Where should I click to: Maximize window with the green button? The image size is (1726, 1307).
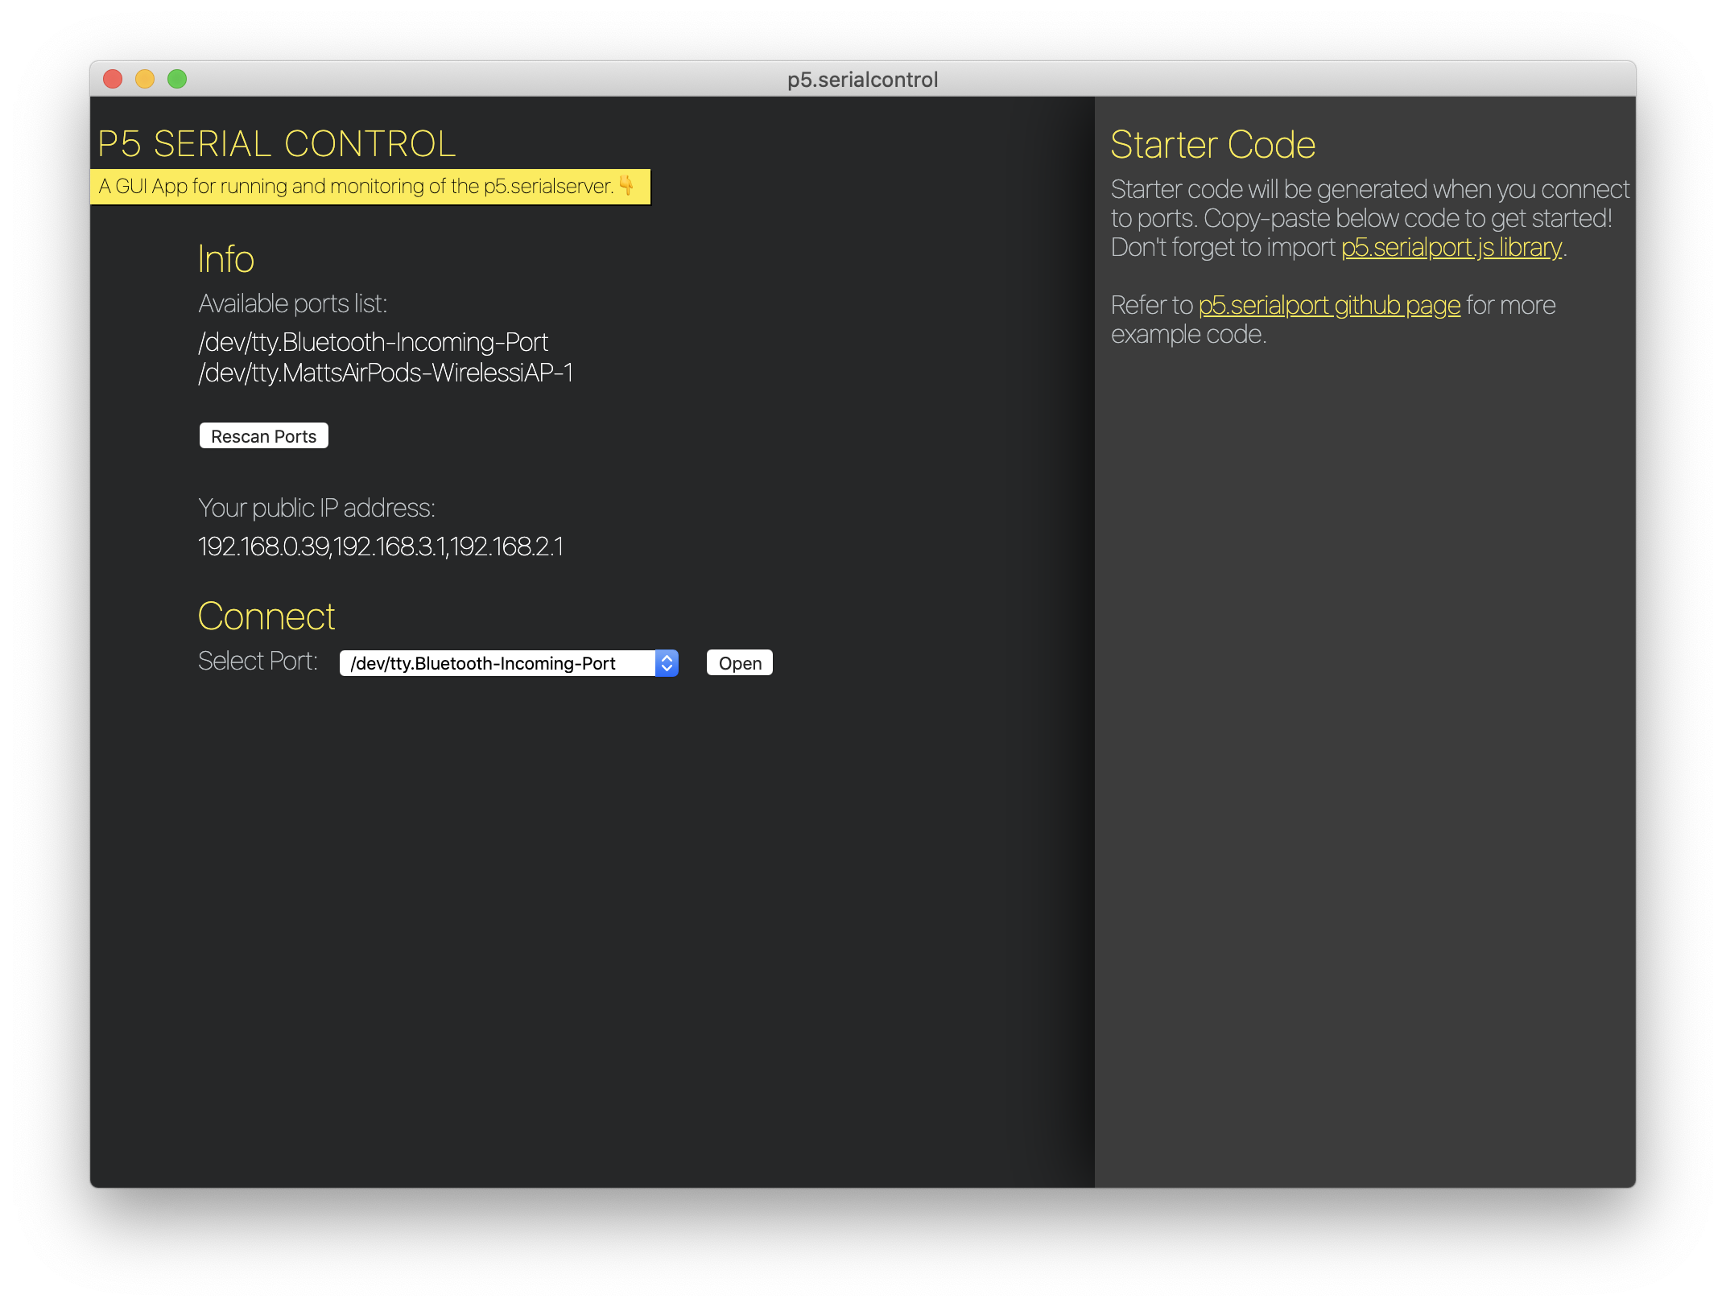click(177, 79)
